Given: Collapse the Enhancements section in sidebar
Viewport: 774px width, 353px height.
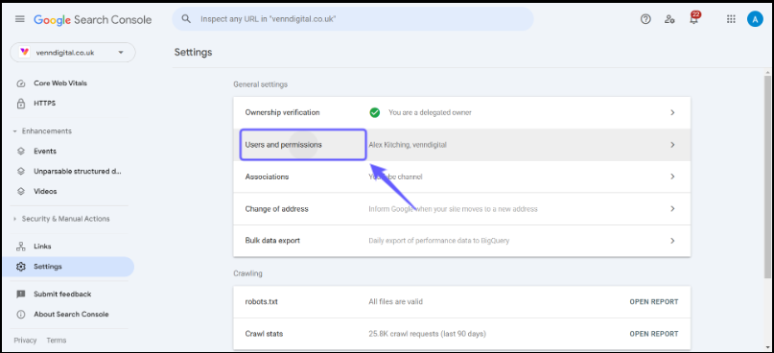Looking at the screenshot, I should point(43,131).
